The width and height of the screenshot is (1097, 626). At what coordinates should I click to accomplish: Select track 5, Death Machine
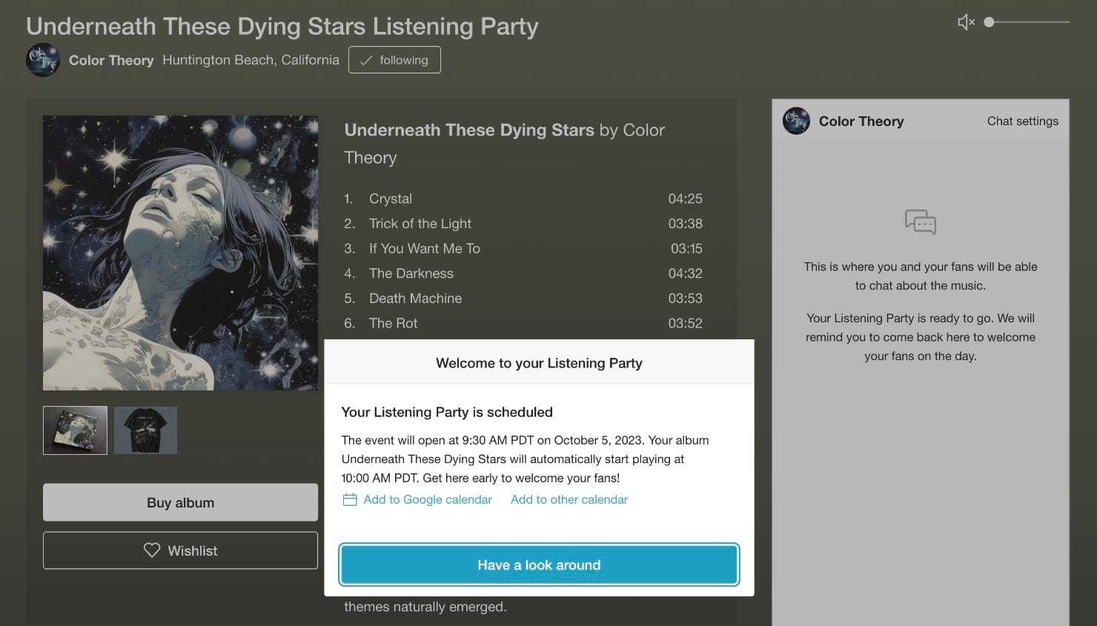(415, 298)
